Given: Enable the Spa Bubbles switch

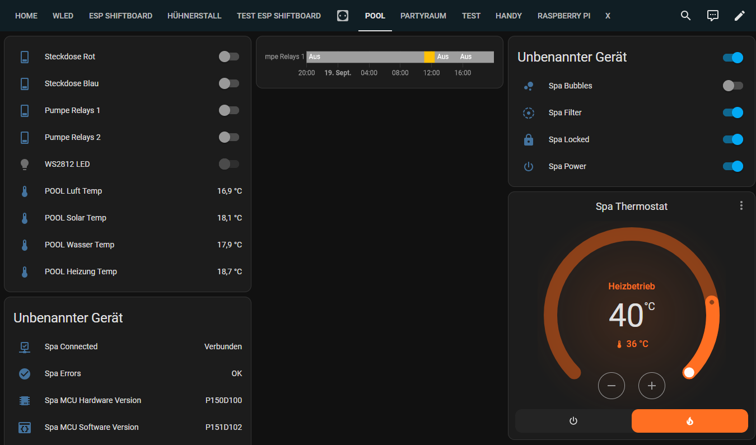Looking at the screenshot, I should (732, 86).
